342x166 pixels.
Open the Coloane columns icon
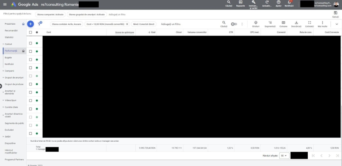coord(283,22)
